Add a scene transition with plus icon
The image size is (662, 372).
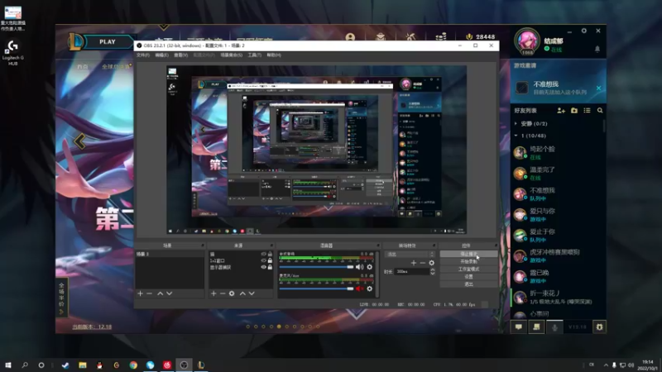point(413,263)
